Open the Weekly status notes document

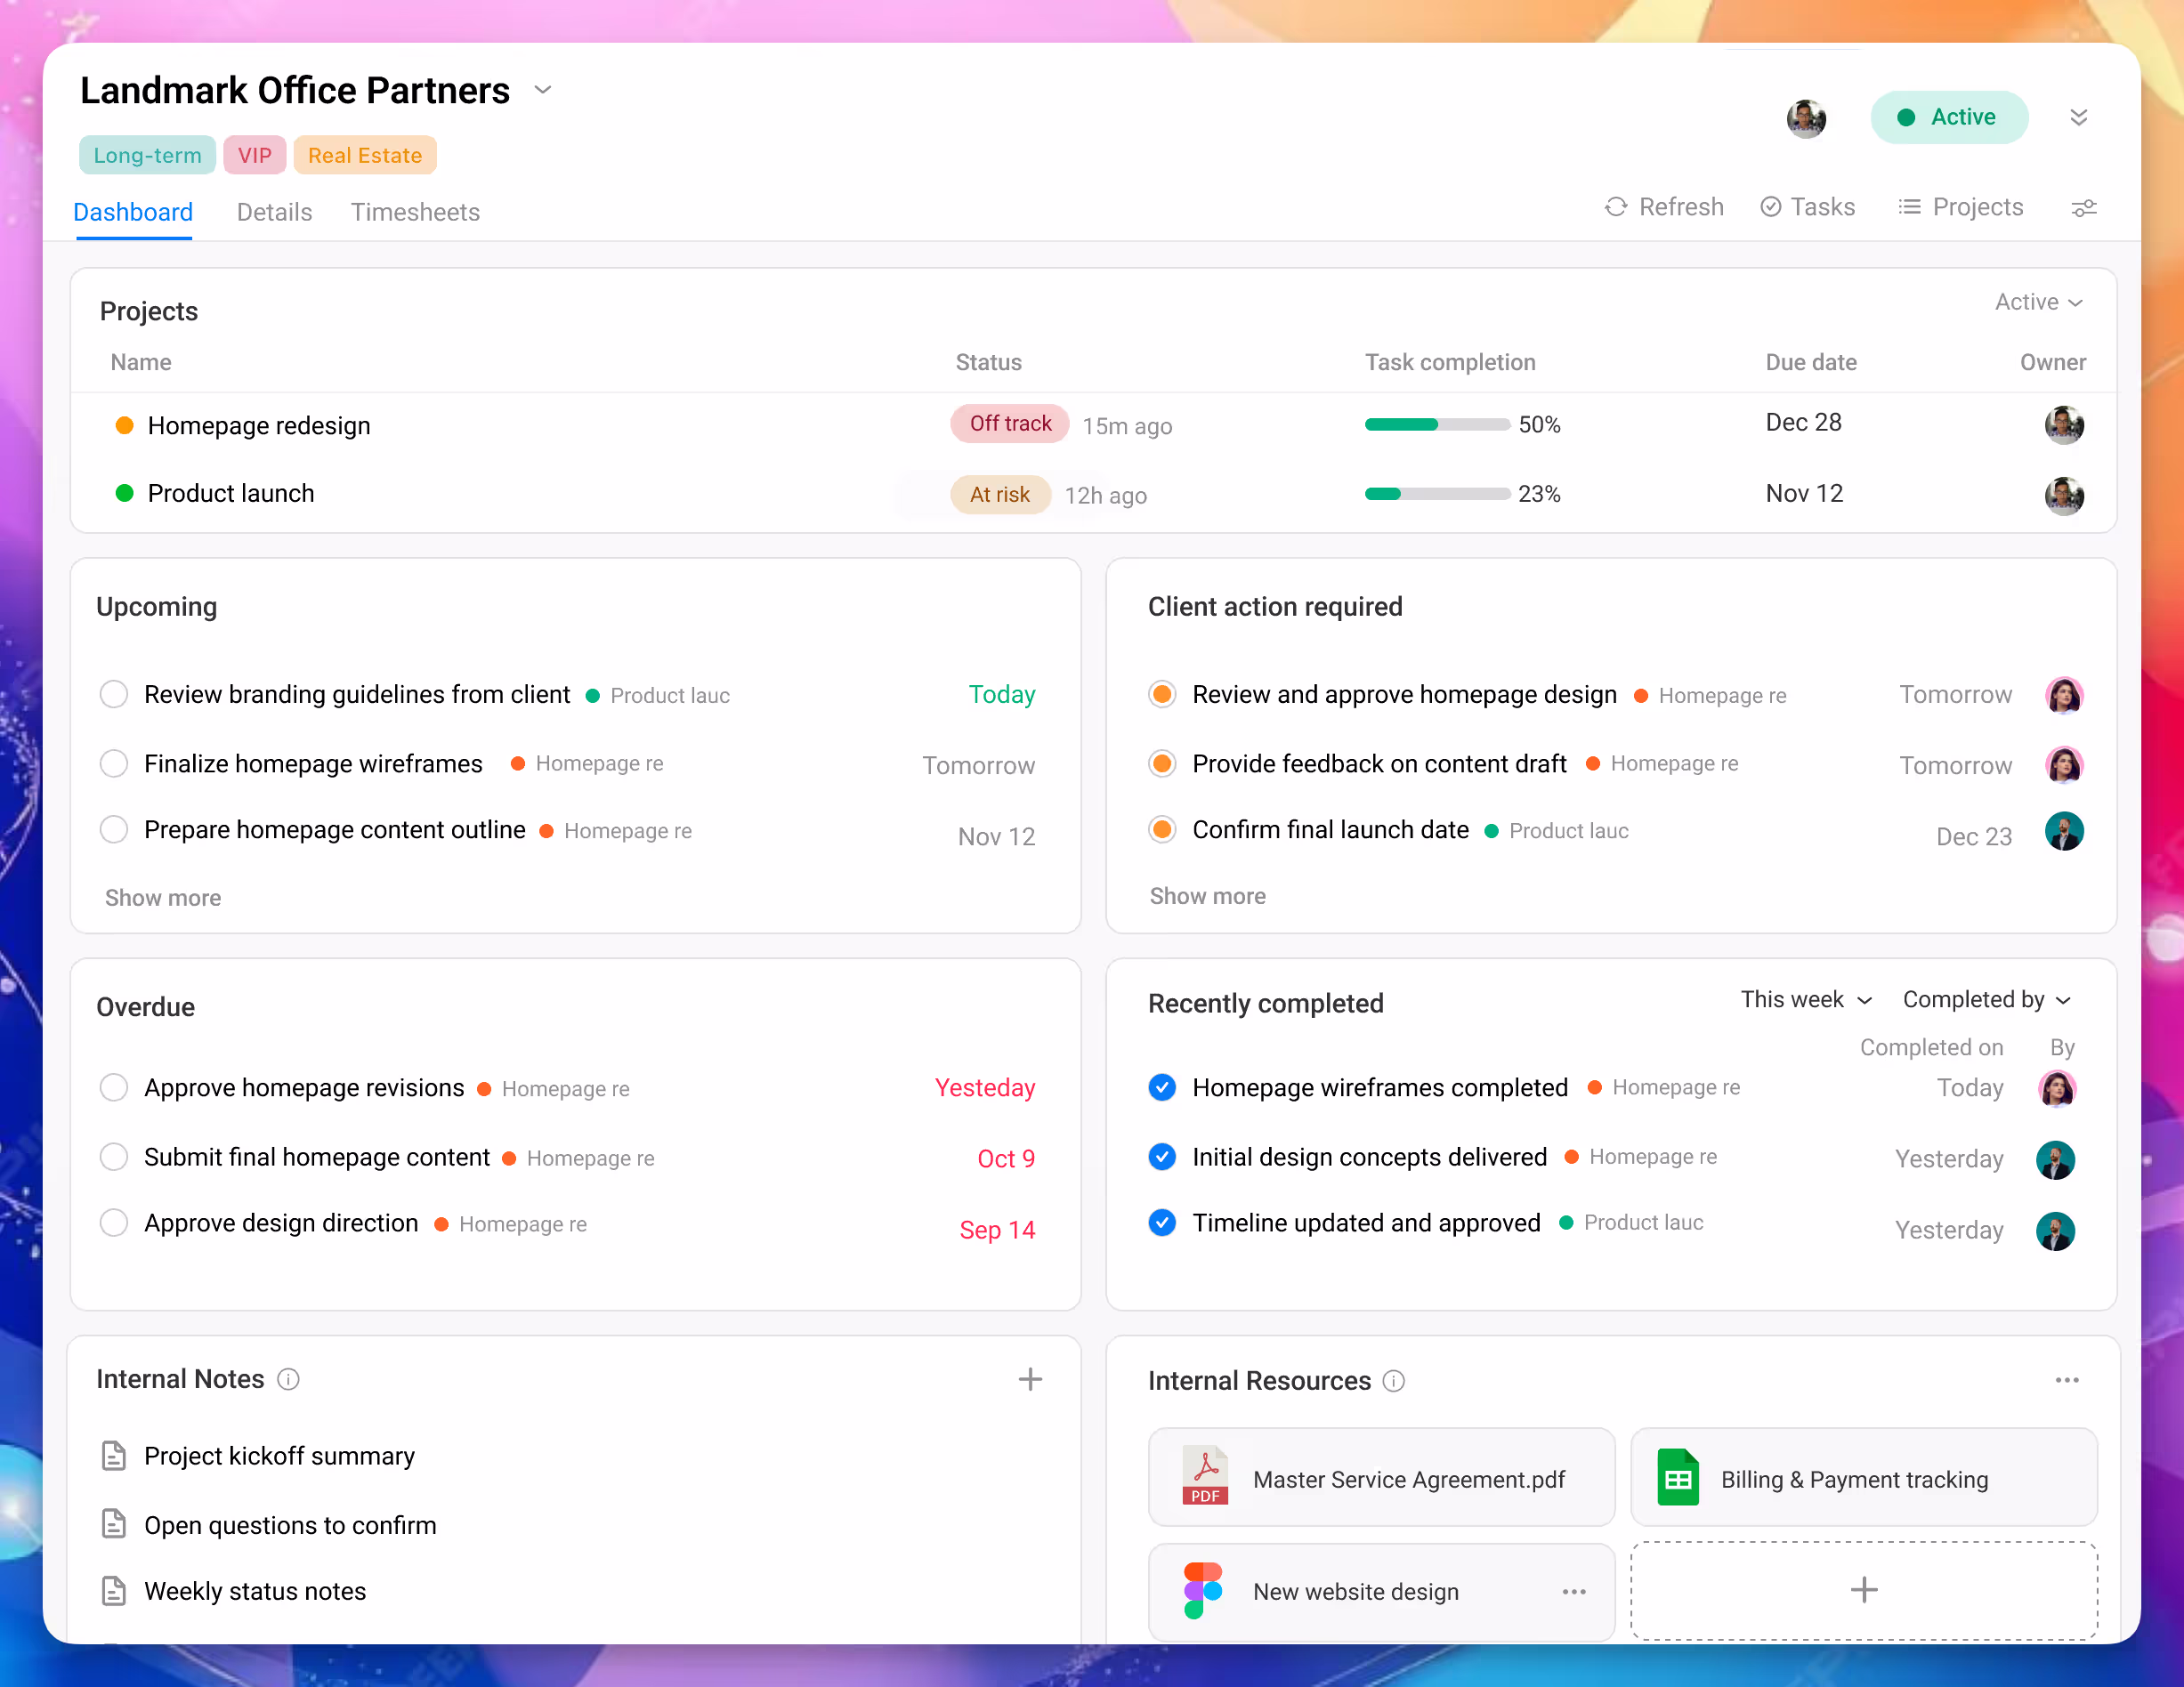click(256, 1591)
